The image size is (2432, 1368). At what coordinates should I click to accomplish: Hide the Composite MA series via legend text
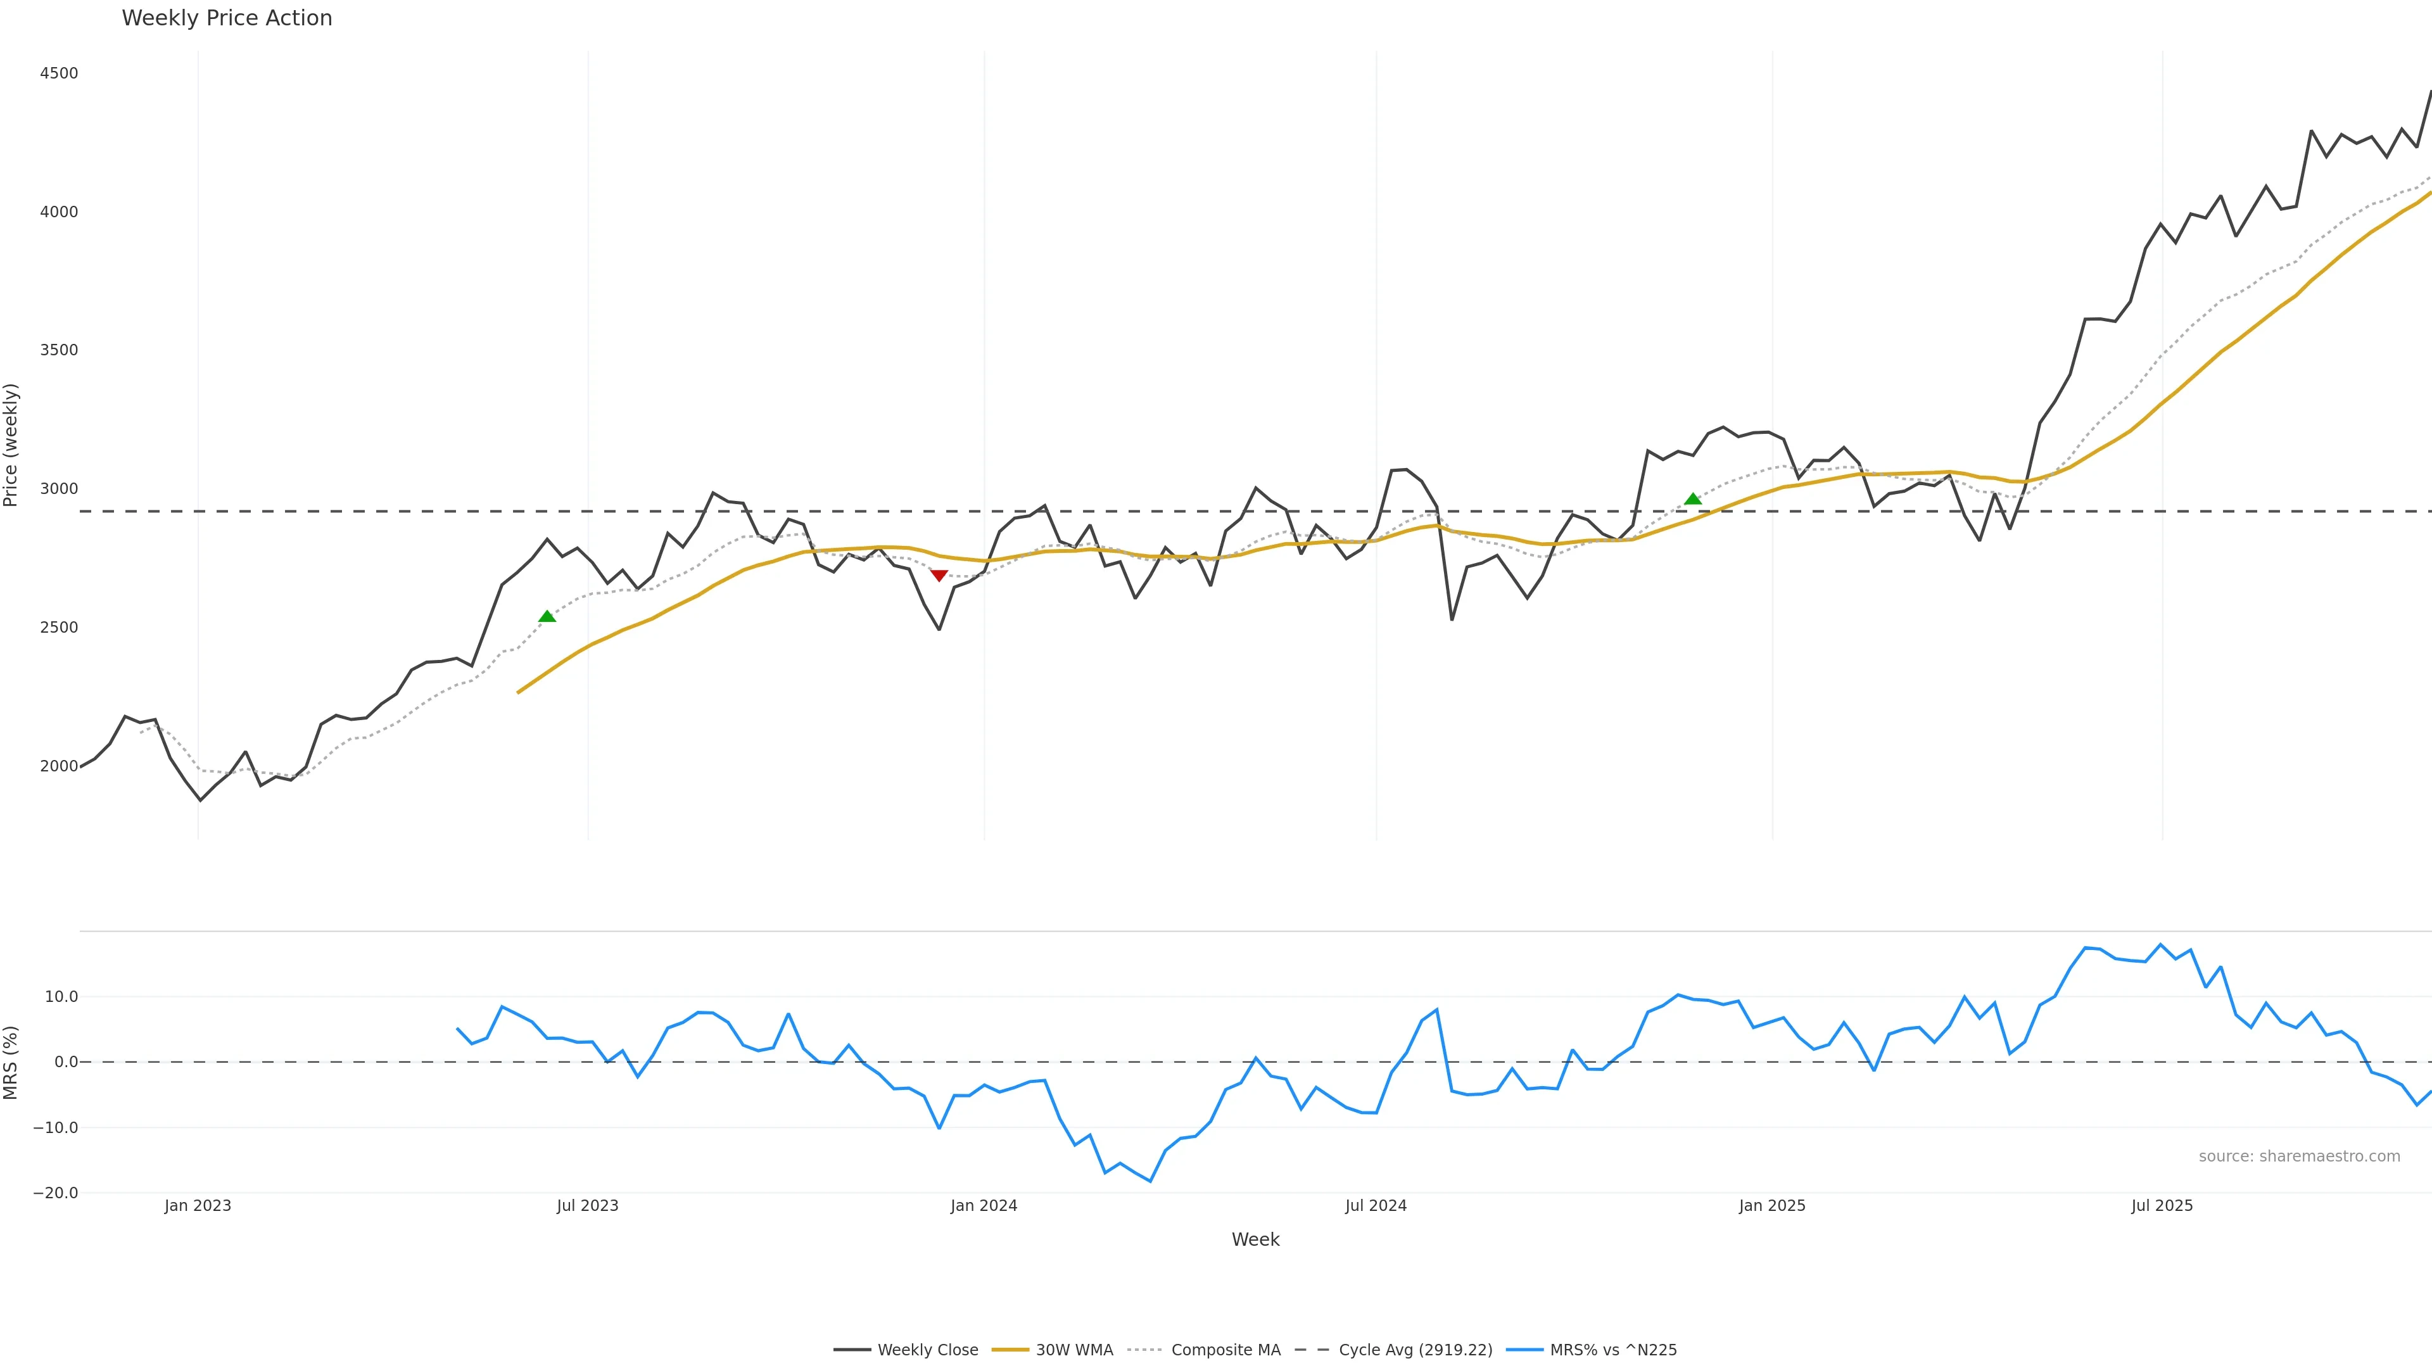click(x=1225, y=1350)
